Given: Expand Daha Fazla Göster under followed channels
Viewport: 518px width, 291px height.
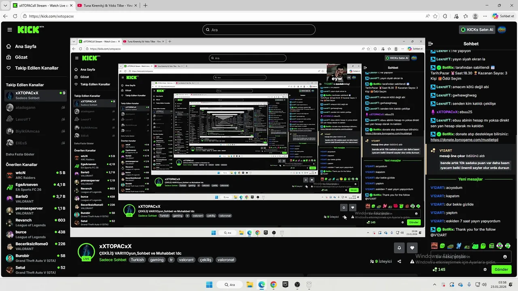Looking at the screenshot, I should pyautogui.click(x=20, y=154).
